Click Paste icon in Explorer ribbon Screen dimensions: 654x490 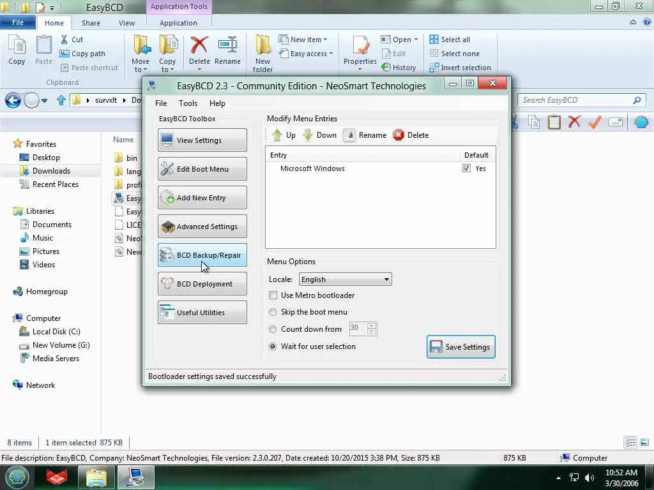44,50
